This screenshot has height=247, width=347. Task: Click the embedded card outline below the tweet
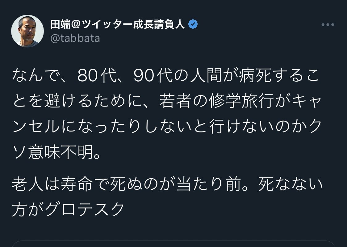tap(173, 244)
